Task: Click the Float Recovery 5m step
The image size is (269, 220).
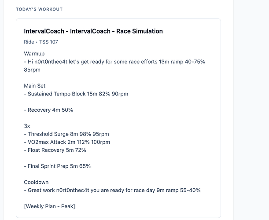Action: point(56,150)
